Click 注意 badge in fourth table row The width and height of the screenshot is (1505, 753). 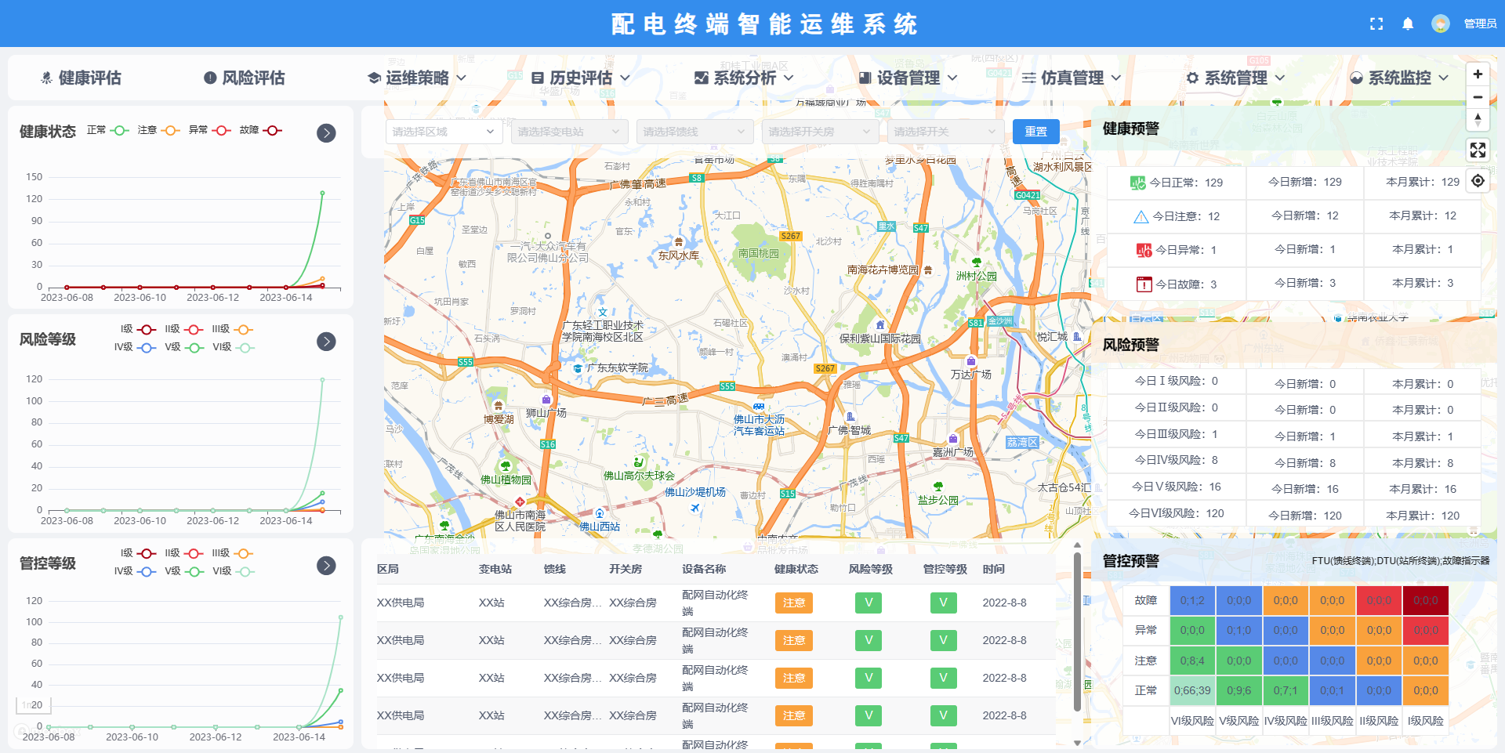click(x=794, y=715)
